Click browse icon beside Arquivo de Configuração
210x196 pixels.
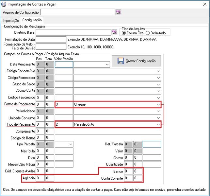[x=118, y=12]
